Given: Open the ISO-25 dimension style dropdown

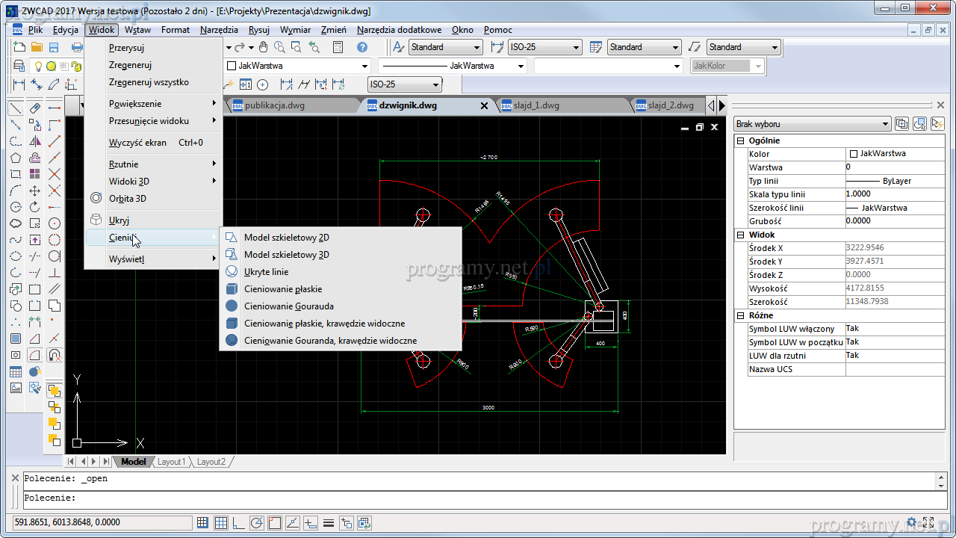Looking at the screenshot, I should [544, 47].
